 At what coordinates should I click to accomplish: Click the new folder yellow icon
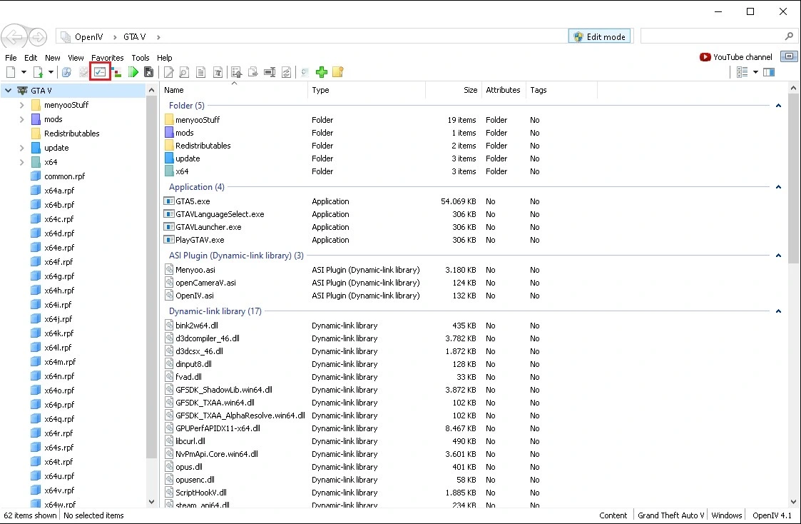337,72
